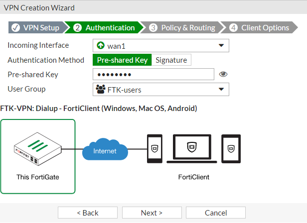This screenshot has height=223, width=307.
Task: Click the Incoming Interface dropdown arrow
Action: [221, 46]
